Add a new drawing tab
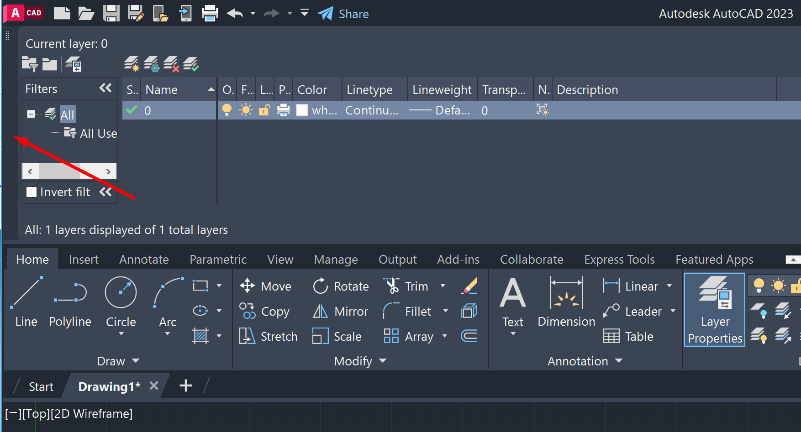Image resolution: width=801 pixels, height=432 pixels. click(x=185, y=385)
